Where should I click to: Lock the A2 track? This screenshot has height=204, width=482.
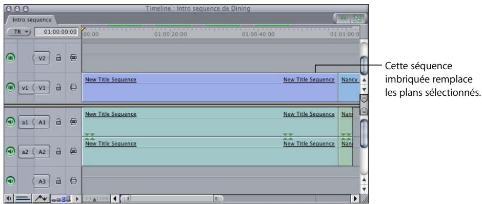tap(58, 151)
